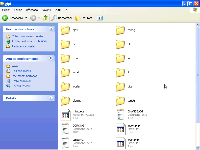
Task: Click the scrollbar up arrow
Action: (x=197, y=25)
